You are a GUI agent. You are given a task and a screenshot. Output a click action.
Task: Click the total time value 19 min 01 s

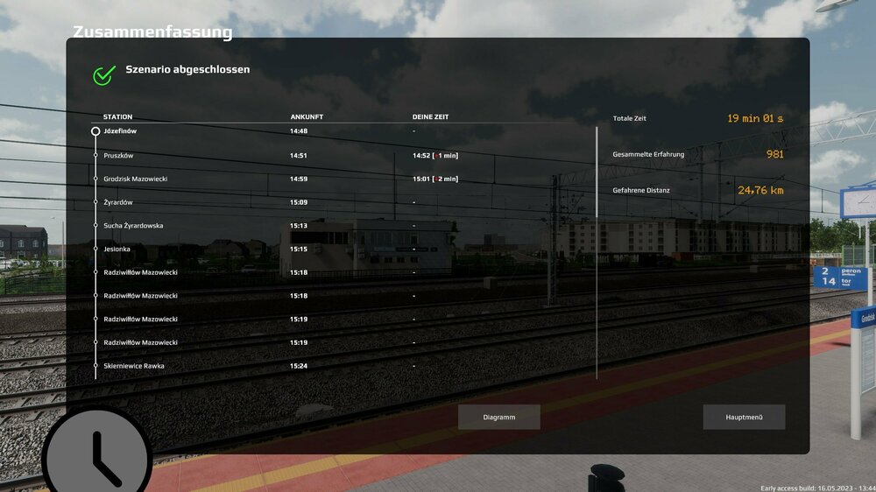pyautogui.click(x=755, y=118)
